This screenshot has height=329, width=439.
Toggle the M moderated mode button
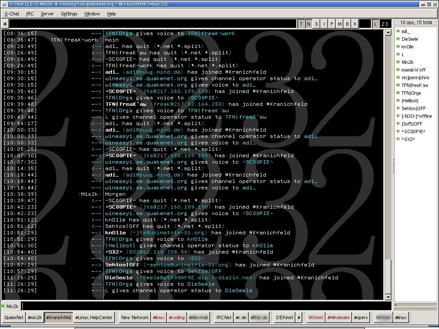point(340,24)
